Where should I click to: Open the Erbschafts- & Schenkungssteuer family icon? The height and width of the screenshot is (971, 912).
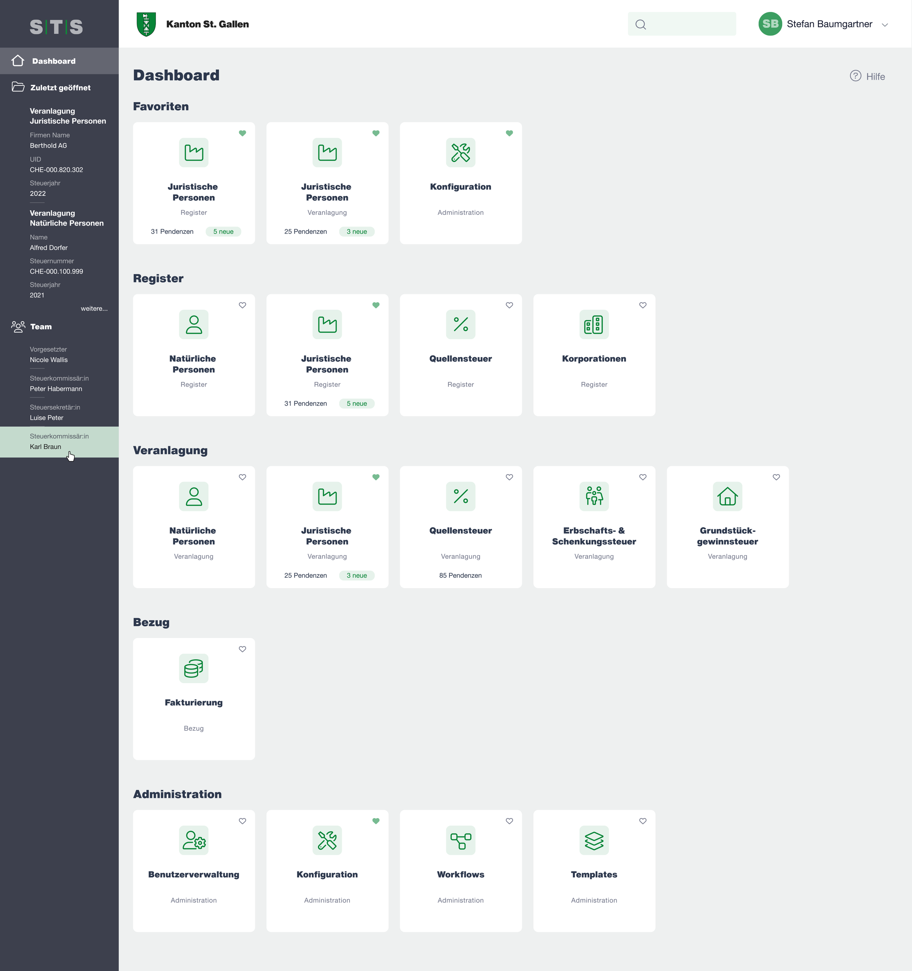(x=594, y=496)
